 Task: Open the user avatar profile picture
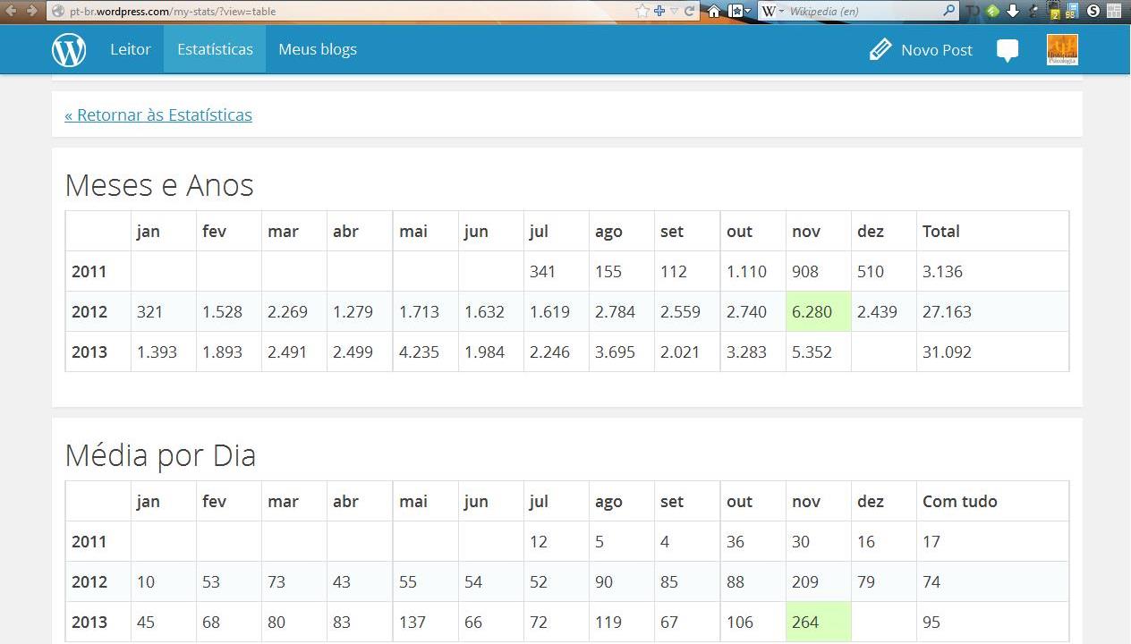point(1062,50)
